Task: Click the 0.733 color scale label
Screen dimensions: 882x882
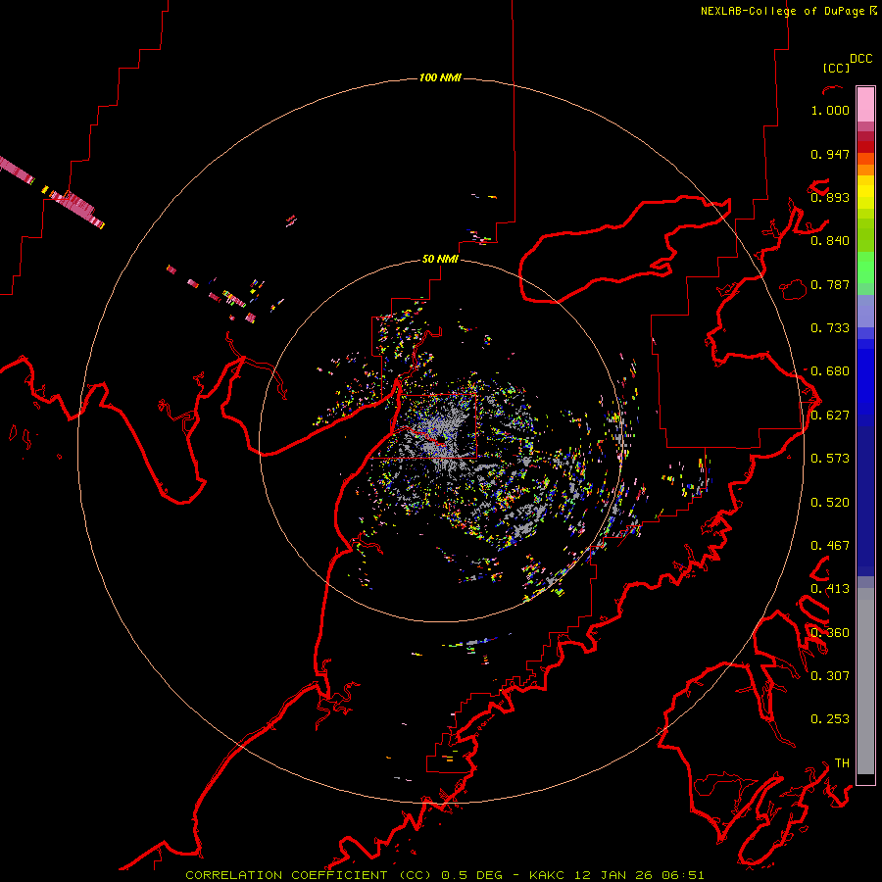Action: coord(830,328)
